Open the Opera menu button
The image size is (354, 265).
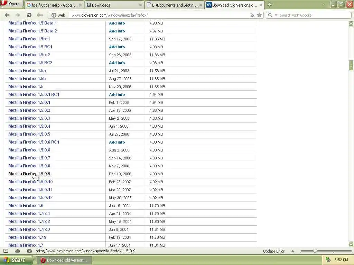pos(12,4)
